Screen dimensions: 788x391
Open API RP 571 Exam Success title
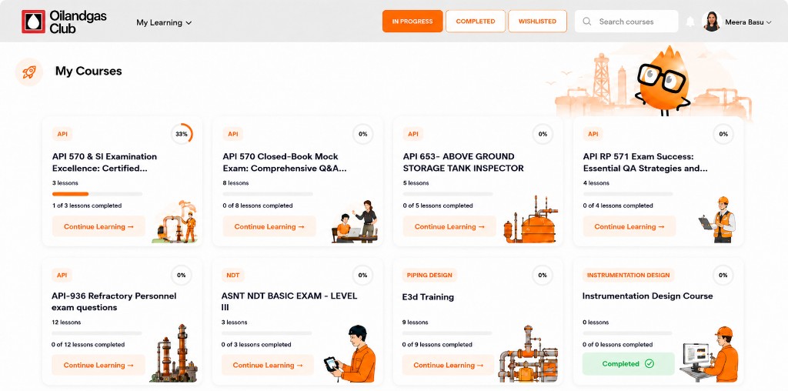click(646, 162)
